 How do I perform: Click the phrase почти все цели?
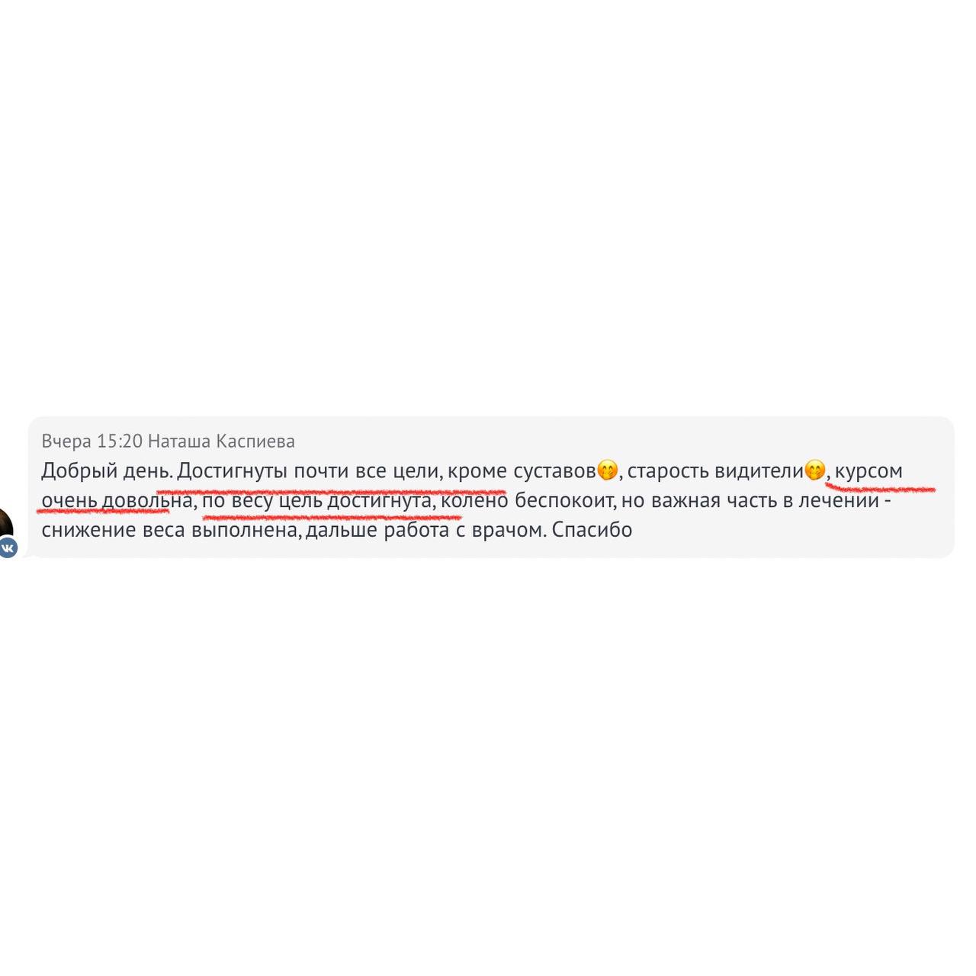pyautogui.click(x=366, y=471)
